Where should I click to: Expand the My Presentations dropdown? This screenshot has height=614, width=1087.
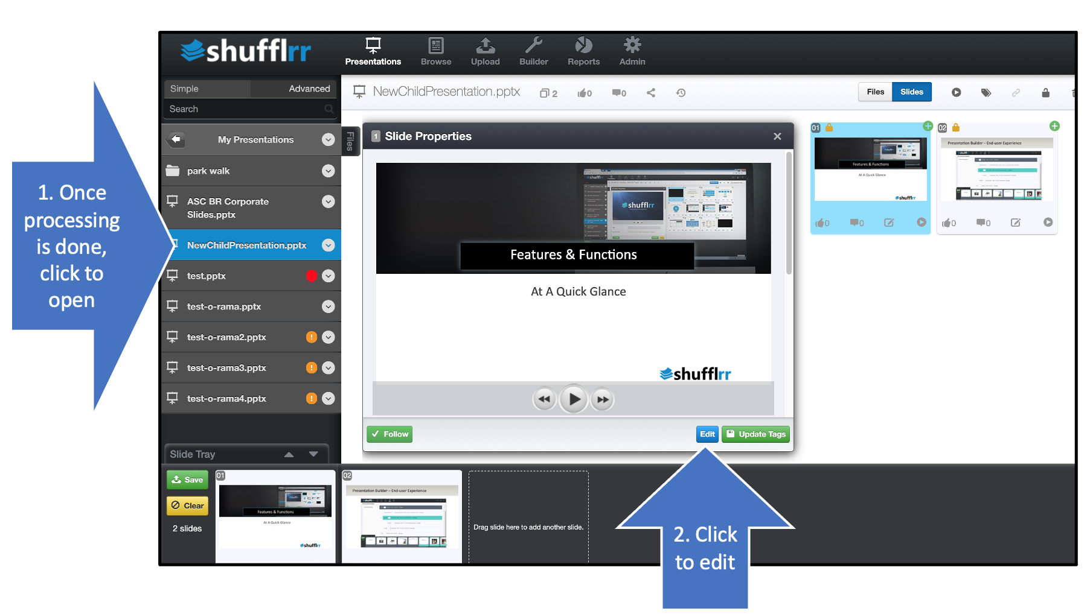[x=329, y=139]
